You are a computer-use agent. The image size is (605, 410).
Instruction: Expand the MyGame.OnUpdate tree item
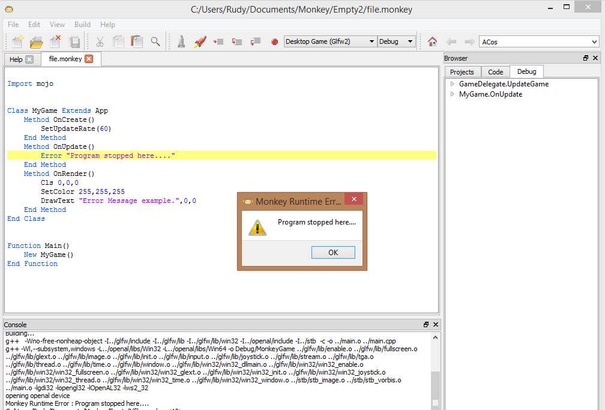pyautogui.click(x=453, y=94)
